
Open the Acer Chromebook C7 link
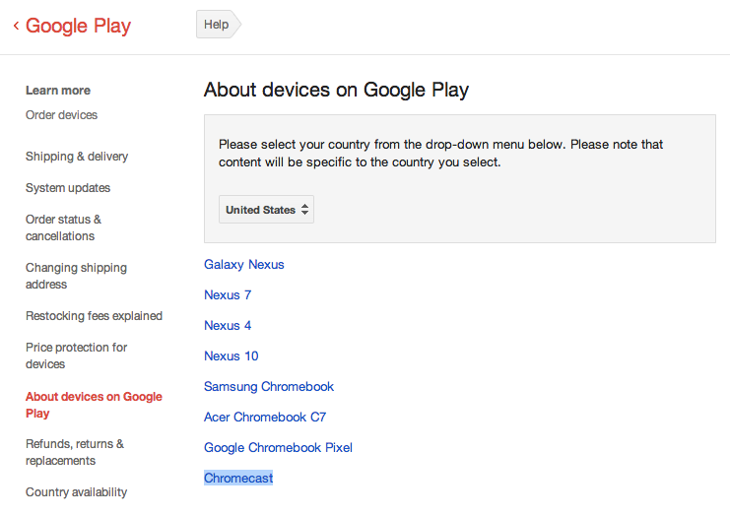point(265,417)
